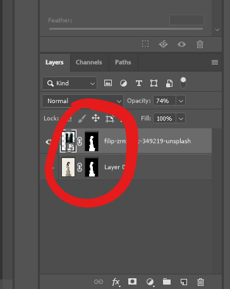Select the Layer 0 mask thumbnail
Viewport: 230px width, 289px height.
(x=92, y=167)
